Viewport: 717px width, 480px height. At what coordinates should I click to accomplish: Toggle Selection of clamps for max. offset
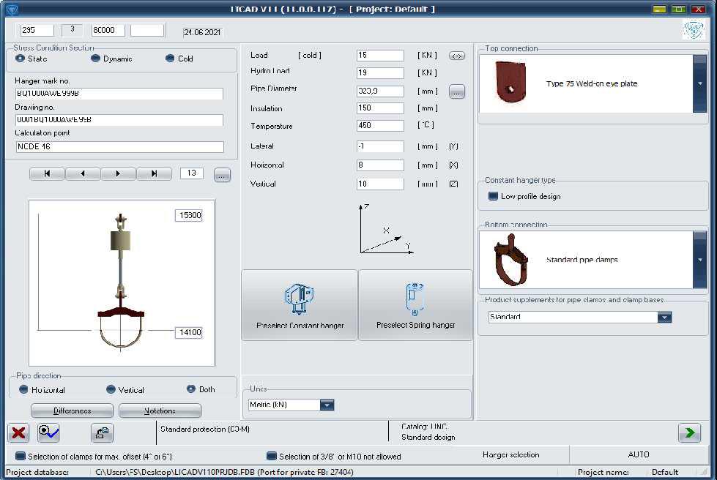[20, 456]
